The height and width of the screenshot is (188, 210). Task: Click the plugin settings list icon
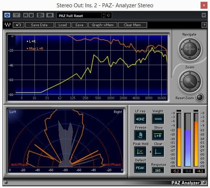click(50, 15)
